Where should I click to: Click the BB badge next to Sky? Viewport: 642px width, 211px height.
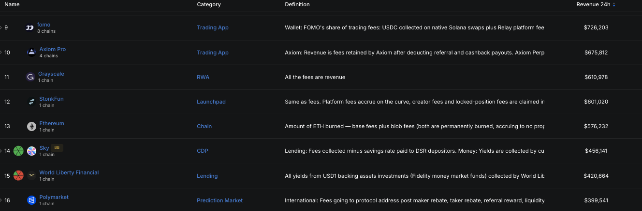57,148
